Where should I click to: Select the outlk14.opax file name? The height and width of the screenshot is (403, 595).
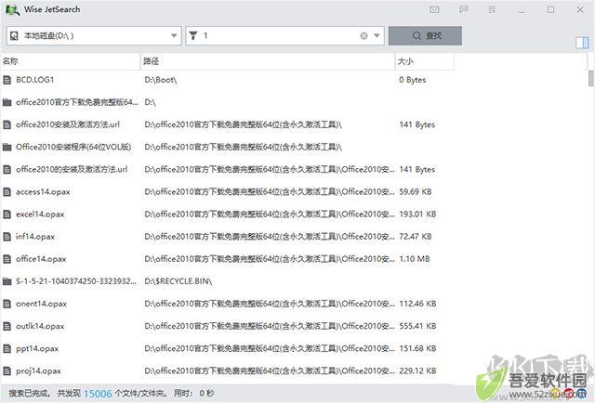click(x=40, y=326)
